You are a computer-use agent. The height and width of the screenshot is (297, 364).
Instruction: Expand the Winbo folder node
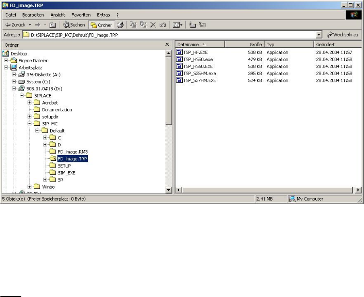30,187
